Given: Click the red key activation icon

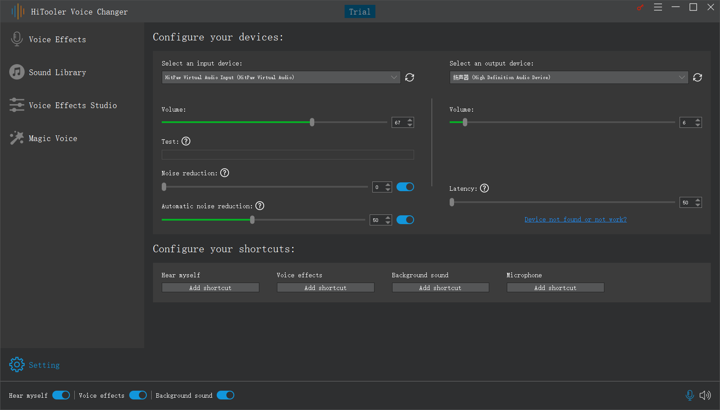Looking at the screenshot, I should coord(640,7).
